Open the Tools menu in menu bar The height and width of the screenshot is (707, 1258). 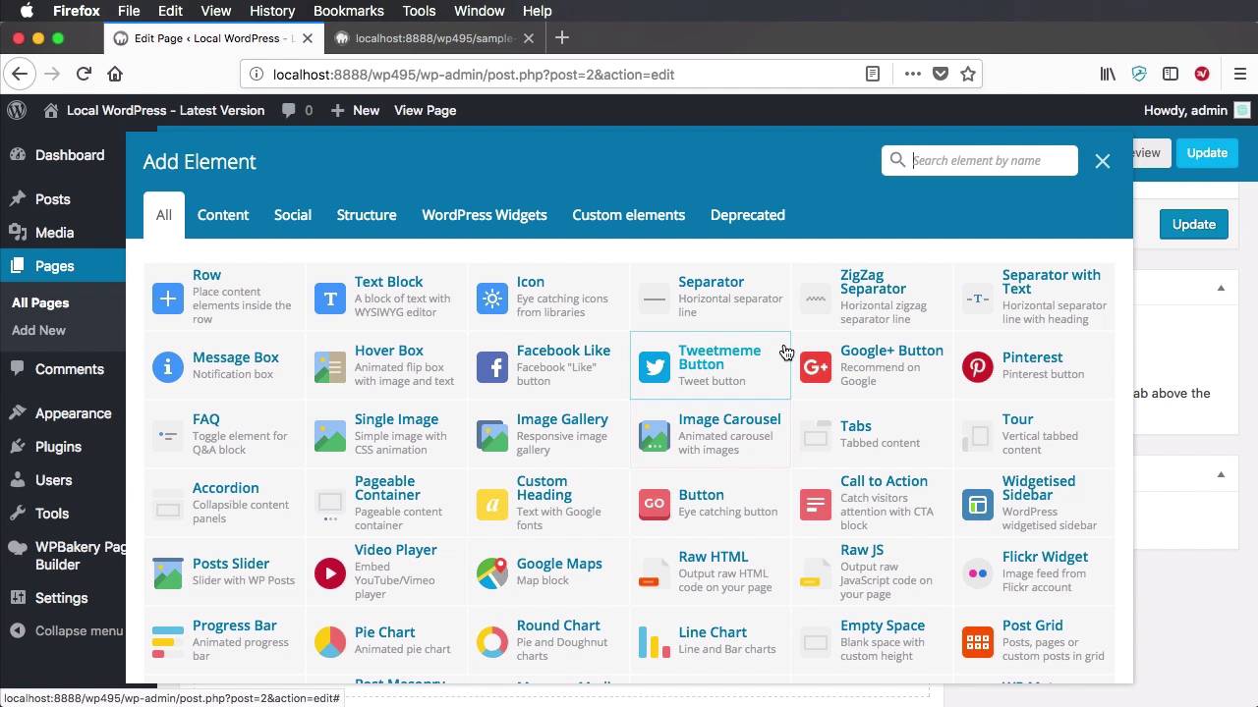pyautogui.click(x=419, y=11)
